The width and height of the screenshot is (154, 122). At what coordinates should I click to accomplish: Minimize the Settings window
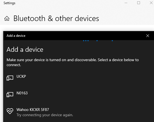click(126, 3)
